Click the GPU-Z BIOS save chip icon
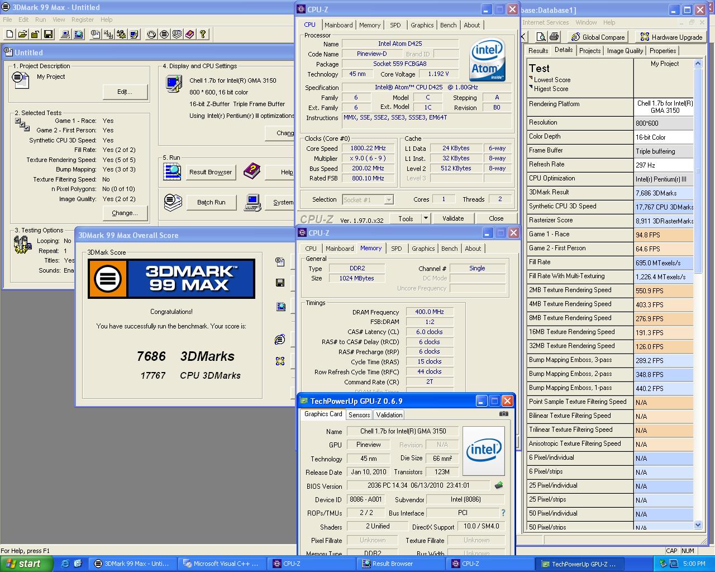Viewport: 715px width, 572px height. pyautogui.click(x=499, y=485)
